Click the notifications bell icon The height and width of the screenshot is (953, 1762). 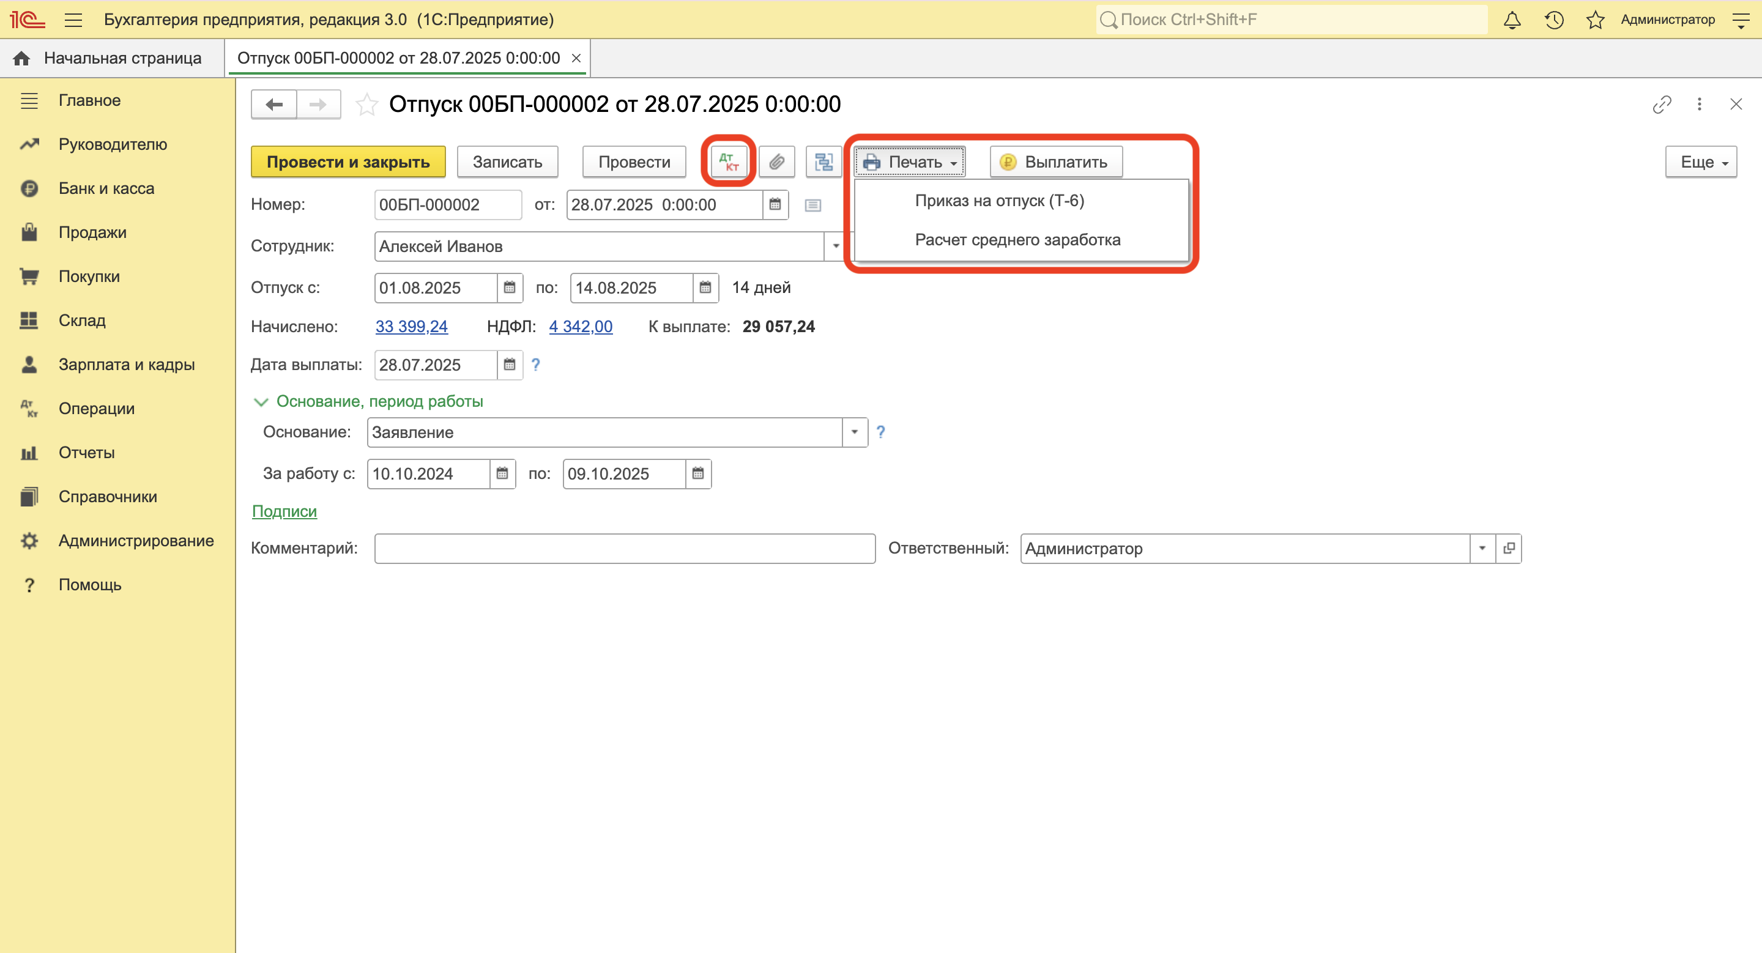click(1512, 20)
